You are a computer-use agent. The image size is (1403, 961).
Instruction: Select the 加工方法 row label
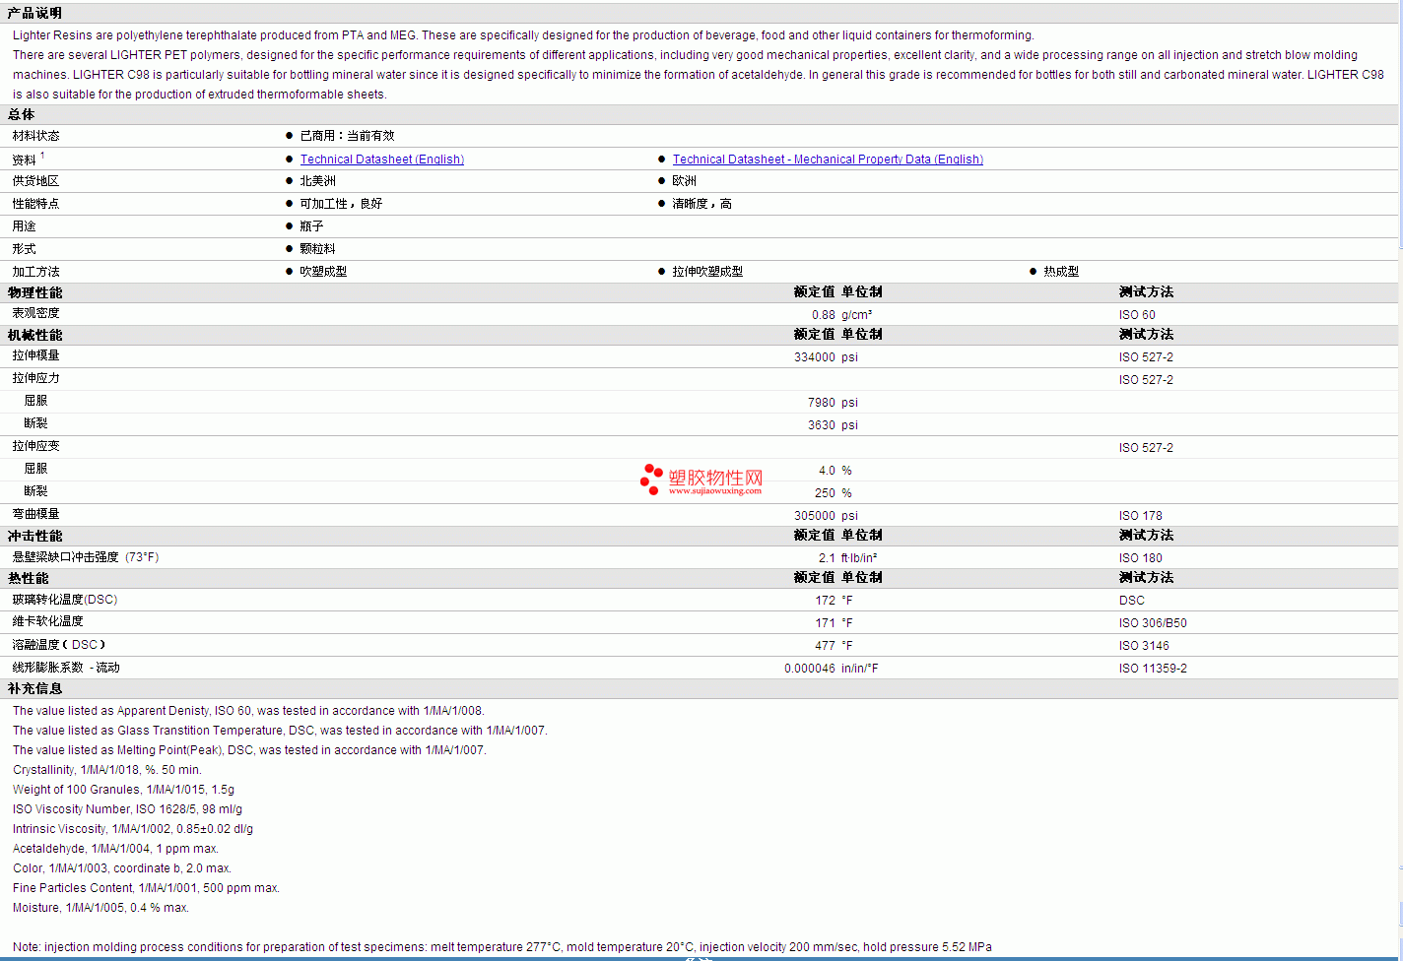(x=35, y=272)
